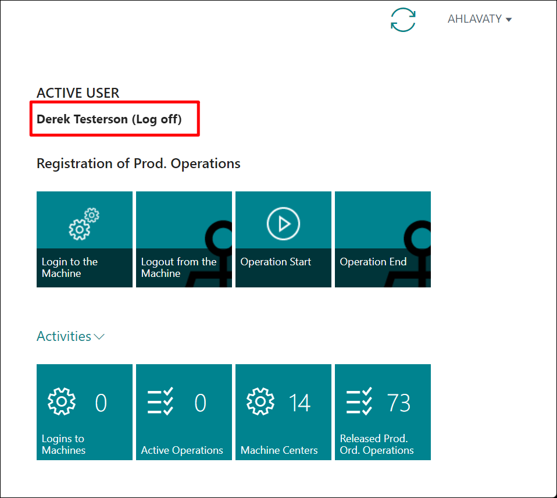
Task: Open the Operation End tile
Action: (x=383, y=239)
